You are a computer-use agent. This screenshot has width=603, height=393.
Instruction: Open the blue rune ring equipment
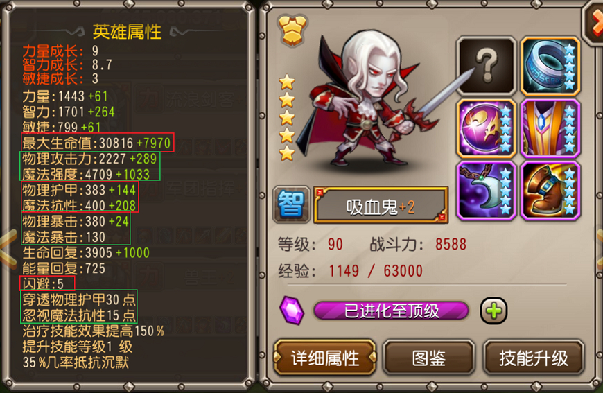point(550,66)
